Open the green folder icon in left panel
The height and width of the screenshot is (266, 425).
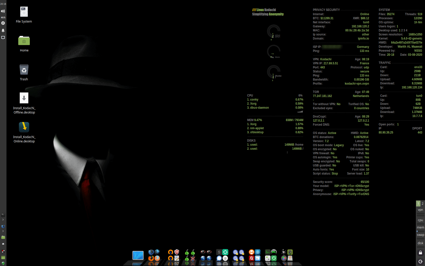pos(3,237)
